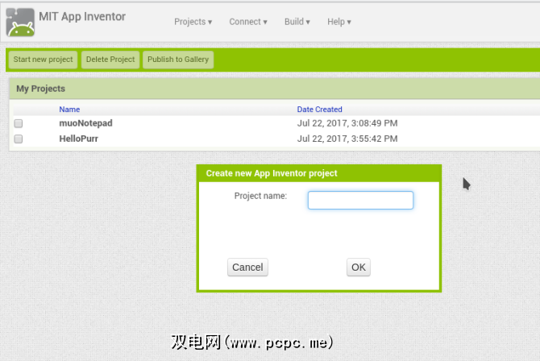The height and width of the screenshot is (361, 540).
Task: Confirm new project with OK
Action: pos(359,268)
